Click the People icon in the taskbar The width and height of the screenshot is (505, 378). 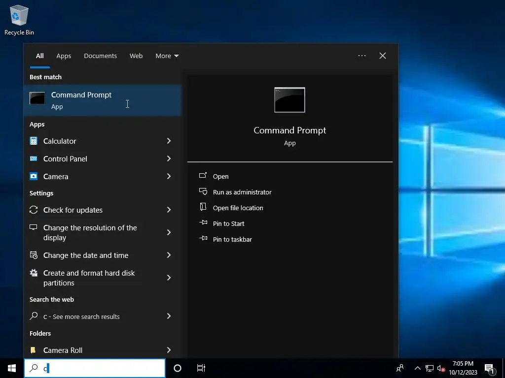pyautogui.click(x=400, y=368)
